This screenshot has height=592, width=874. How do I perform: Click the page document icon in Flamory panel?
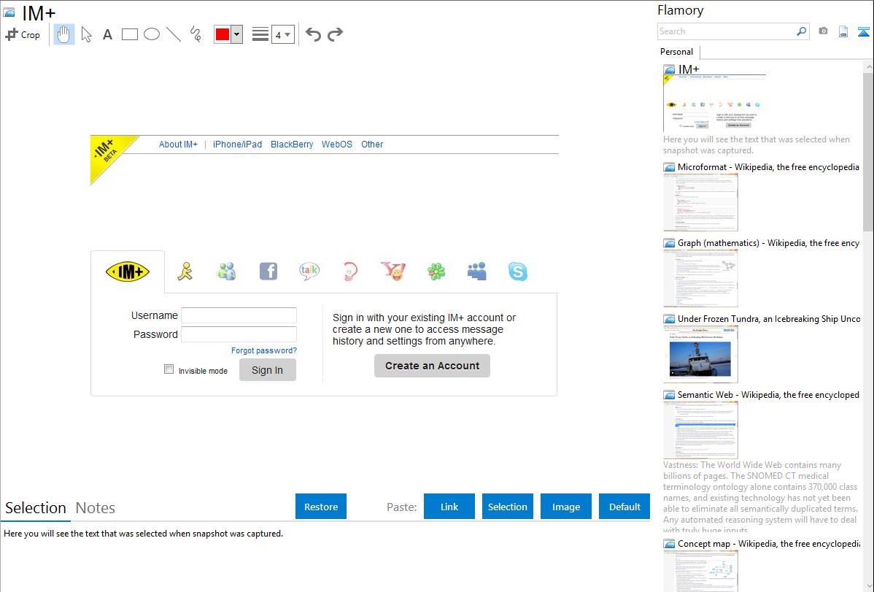point(843,31)
